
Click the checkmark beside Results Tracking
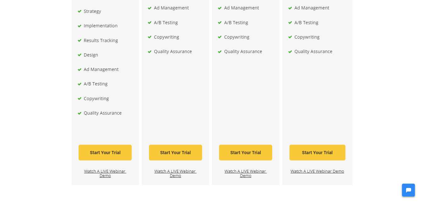pos(80,40)
